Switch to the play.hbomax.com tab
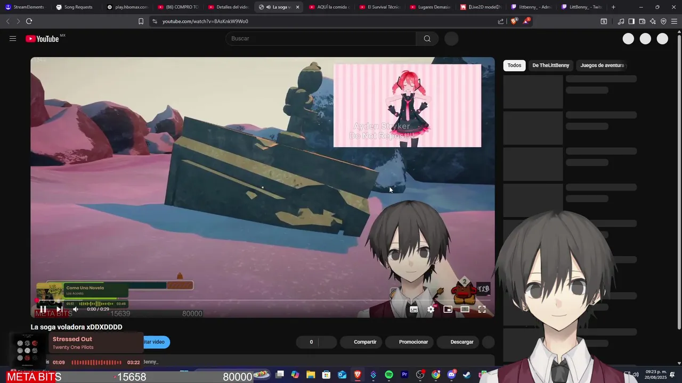Image resolution: width=682 pixels, height=383 pixels. click(x=127, y=7)
